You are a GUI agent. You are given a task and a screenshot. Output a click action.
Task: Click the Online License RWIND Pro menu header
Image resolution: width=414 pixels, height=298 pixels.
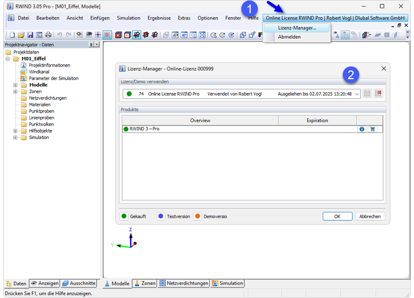(x=335, y=17)
